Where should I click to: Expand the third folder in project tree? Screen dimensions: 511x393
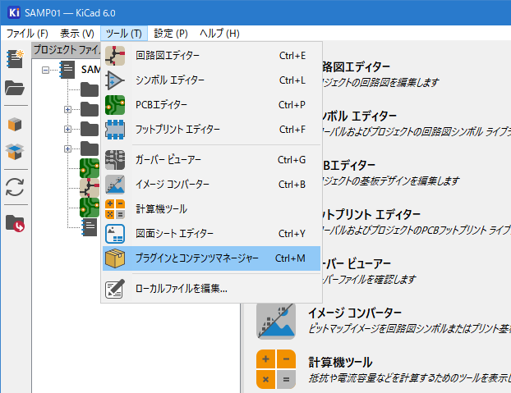coord(67,129)
